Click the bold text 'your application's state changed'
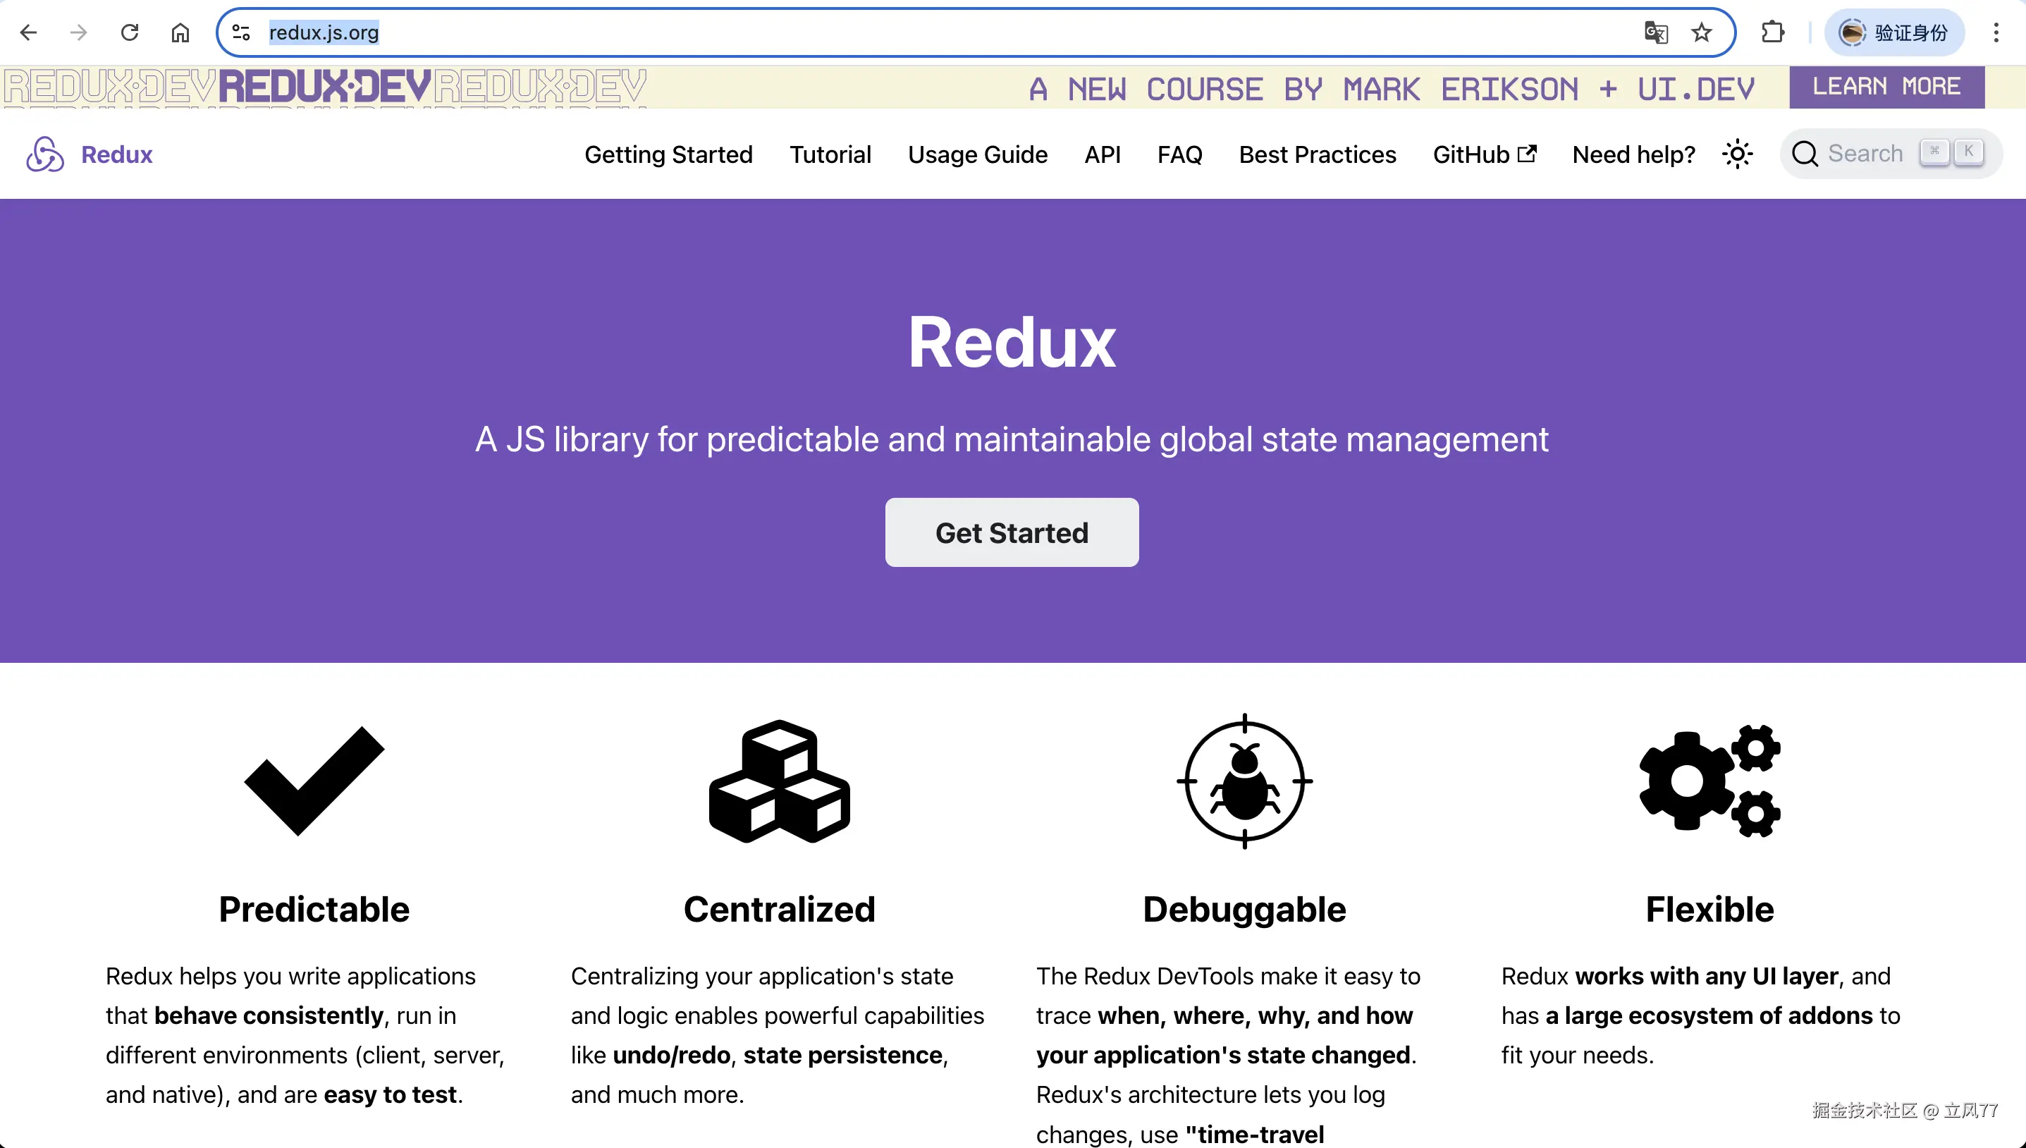2026x1148 pixels. click(x=1223, y=1055)
